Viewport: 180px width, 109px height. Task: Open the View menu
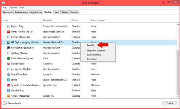(22, 7)
